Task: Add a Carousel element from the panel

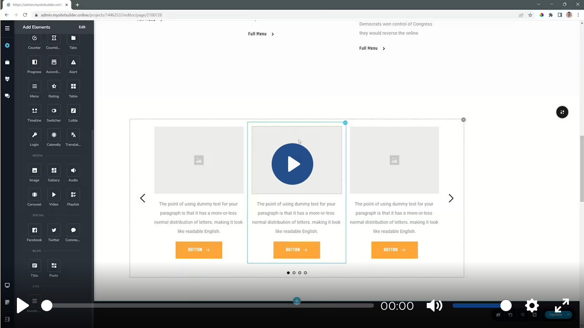Action: coord(35,195)
